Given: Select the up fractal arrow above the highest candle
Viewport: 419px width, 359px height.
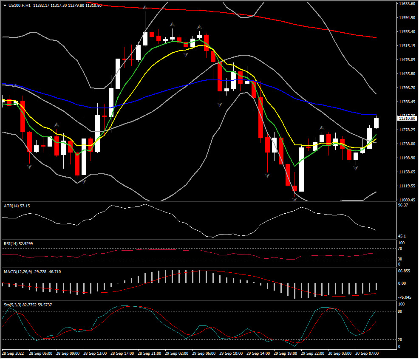Looking at the screenshot, I should tap(145, 8).
